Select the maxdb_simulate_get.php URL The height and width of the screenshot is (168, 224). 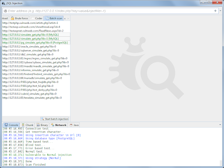point(36,66)
